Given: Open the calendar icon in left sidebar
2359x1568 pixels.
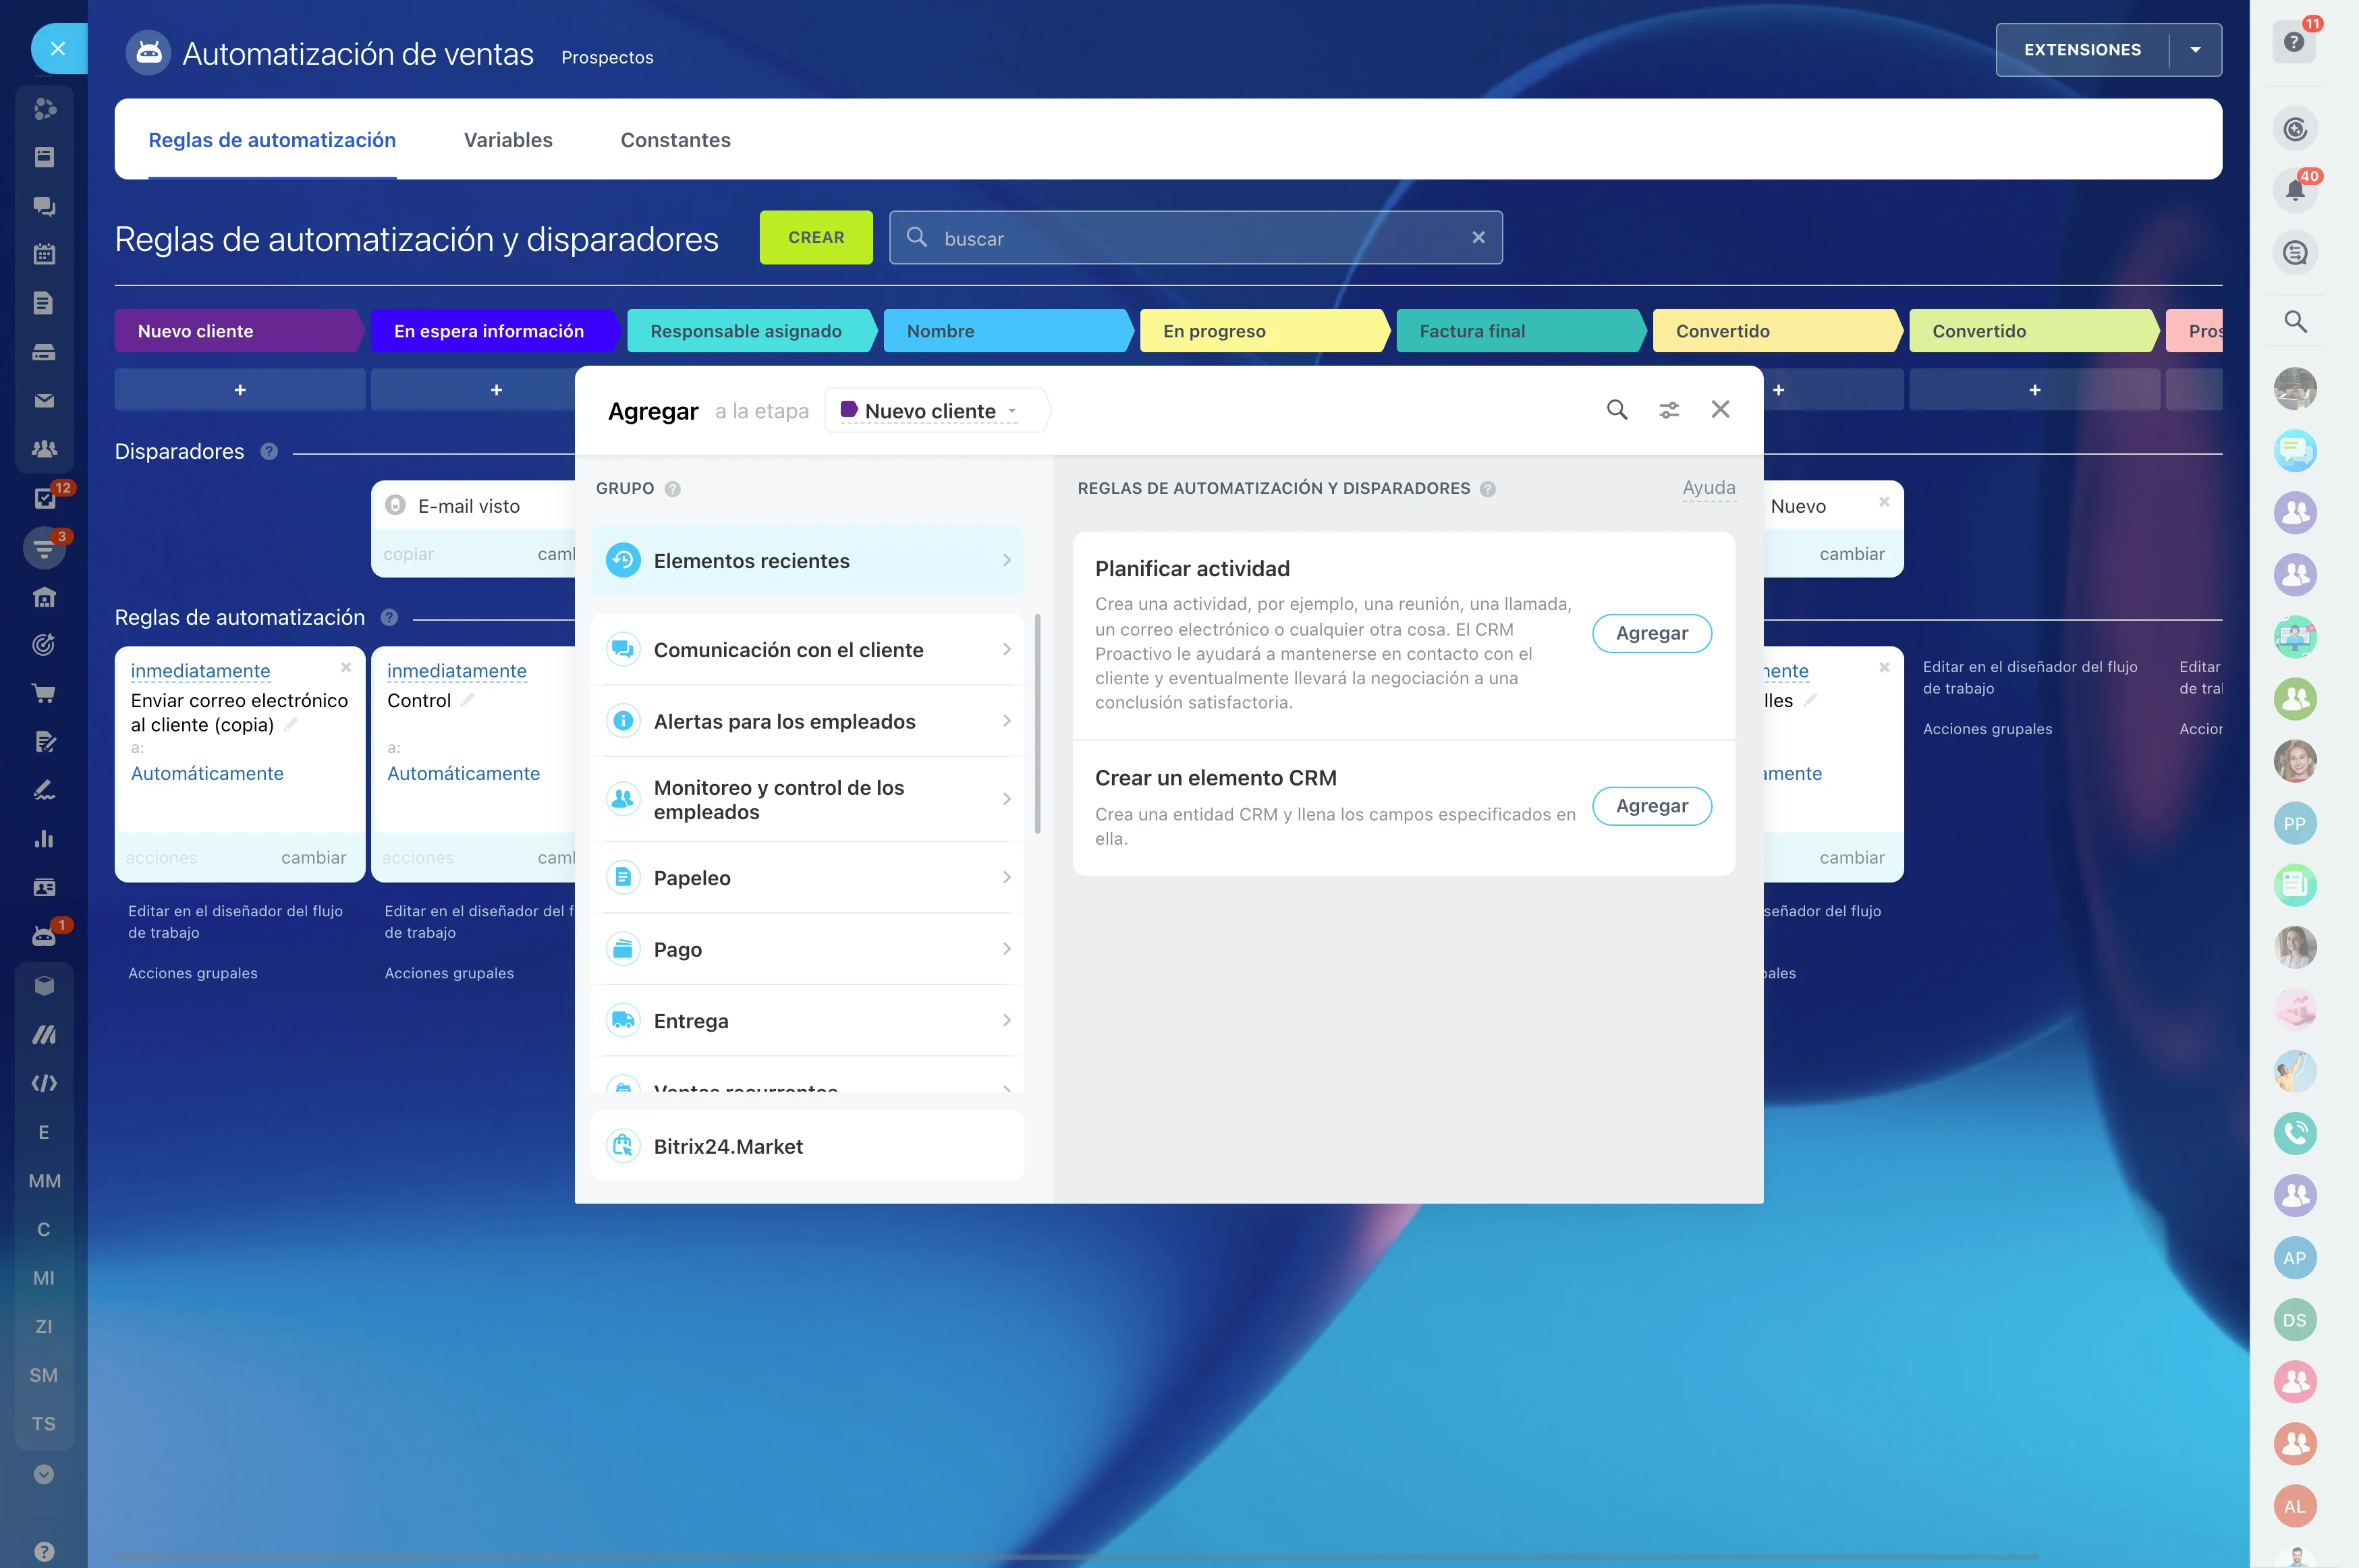Looking at the screenshot, I should (44, 254).
